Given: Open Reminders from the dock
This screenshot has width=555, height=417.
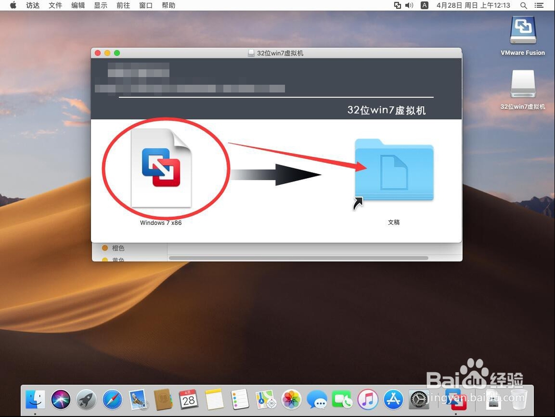Looking at the screenshot, I should 240,400.
